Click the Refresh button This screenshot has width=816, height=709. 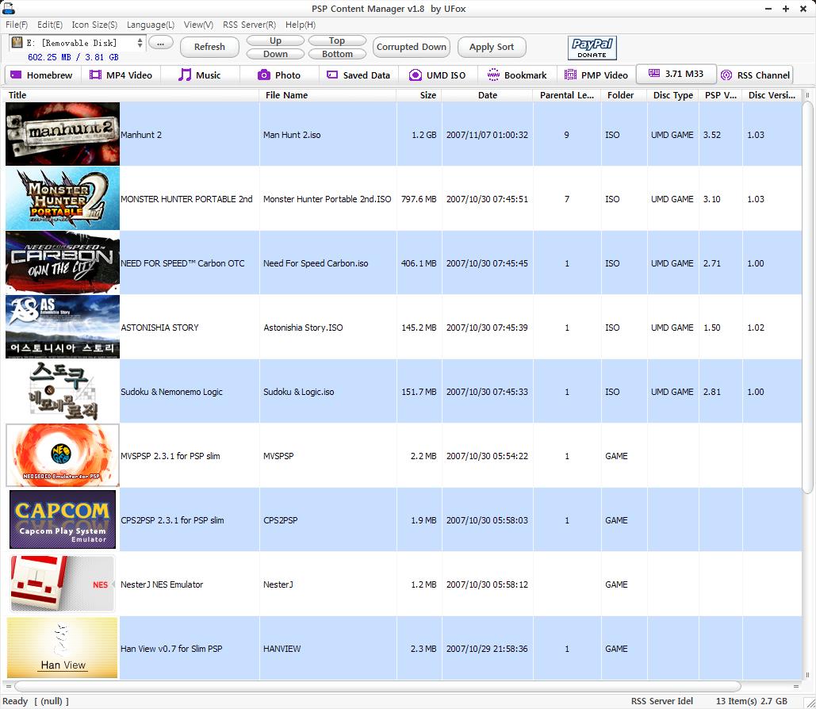(x=209, y=47)
